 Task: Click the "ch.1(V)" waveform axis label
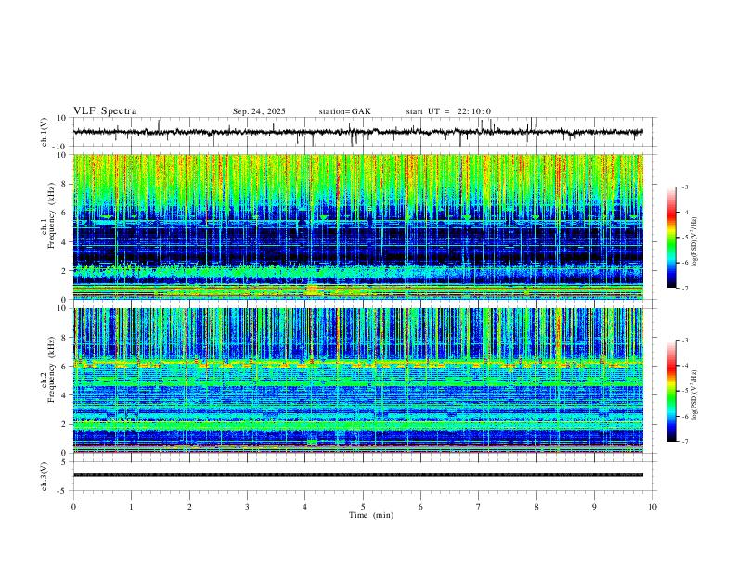coord(45,132)
